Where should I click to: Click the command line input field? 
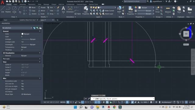point(122,99)
